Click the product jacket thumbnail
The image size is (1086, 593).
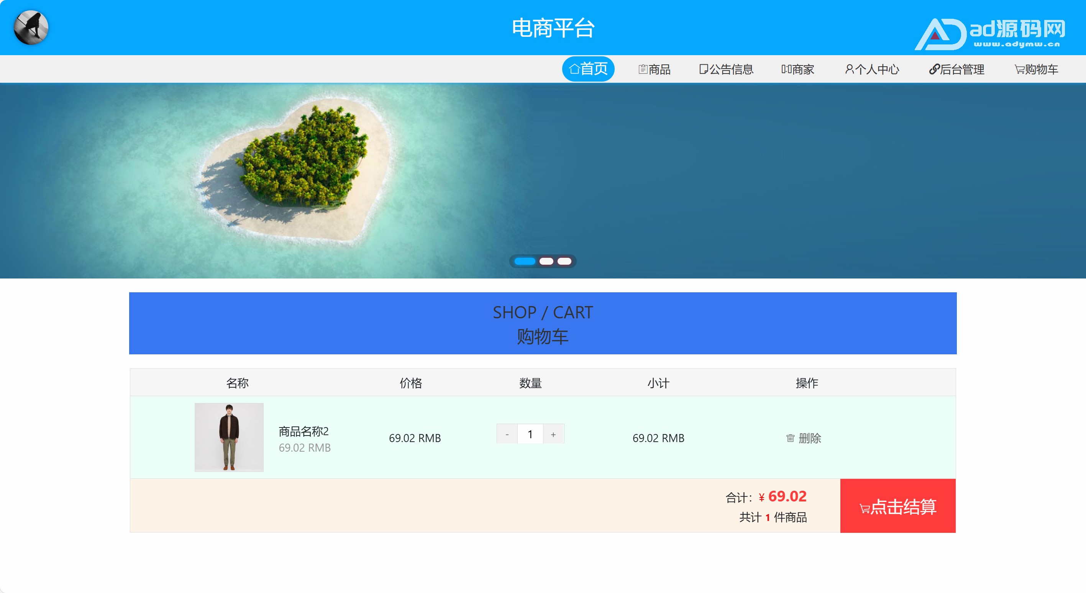pos(229,437)
